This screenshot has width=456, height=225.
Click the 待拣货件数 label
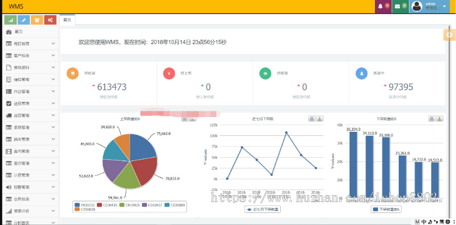(x=301, y=97)
